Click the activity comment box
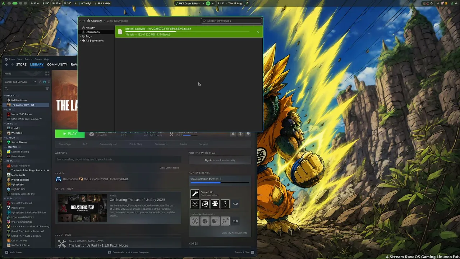 click(118, 159)
